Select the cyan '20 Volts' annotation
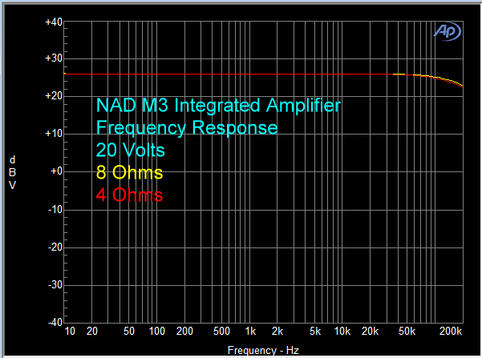The height and width of the screenshot is (358, 482). (130, 151)
